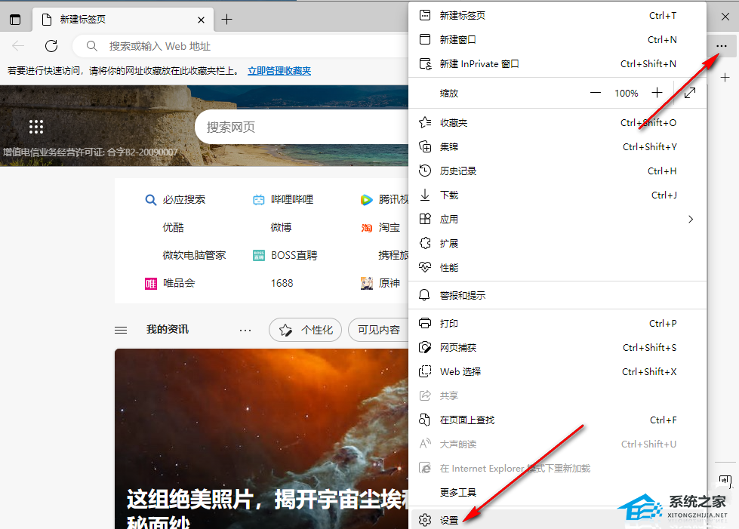The image size is (739, 529).
Task: Click the 可见内容 button
Action: tap(378, 330)
